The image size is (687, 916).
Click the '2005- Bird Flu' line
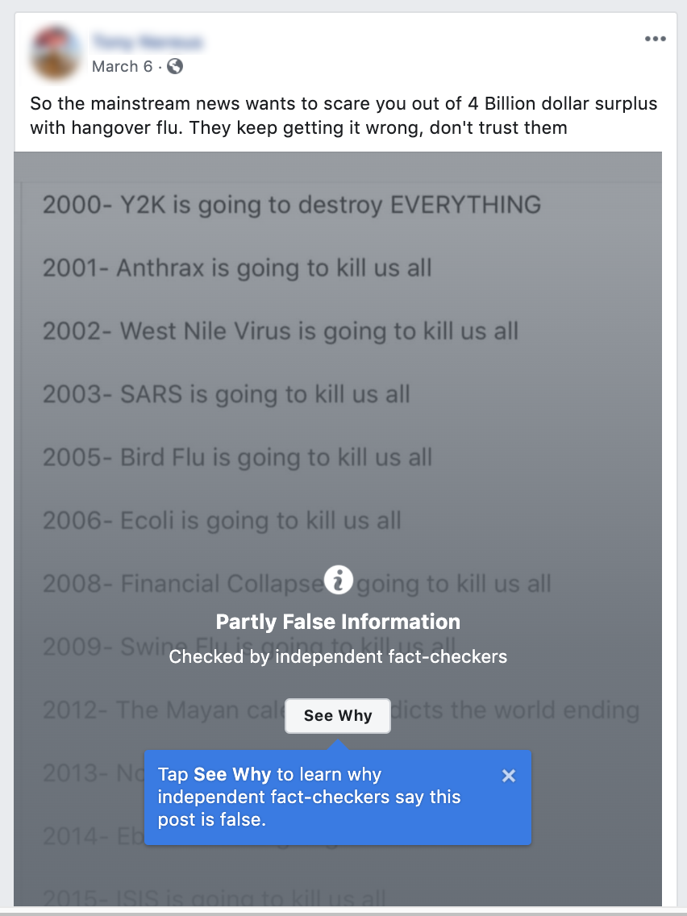point(237,457)
